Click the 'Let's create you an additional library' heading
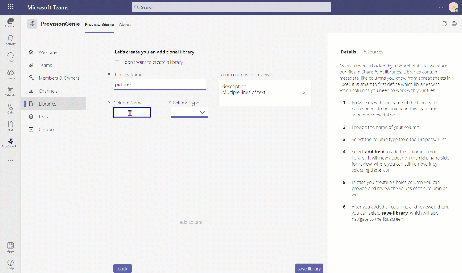 tap(155, 52)
